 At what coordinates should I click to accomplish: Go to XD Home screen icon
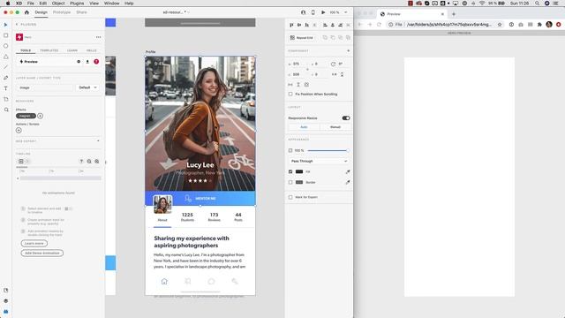pos(26,12)
